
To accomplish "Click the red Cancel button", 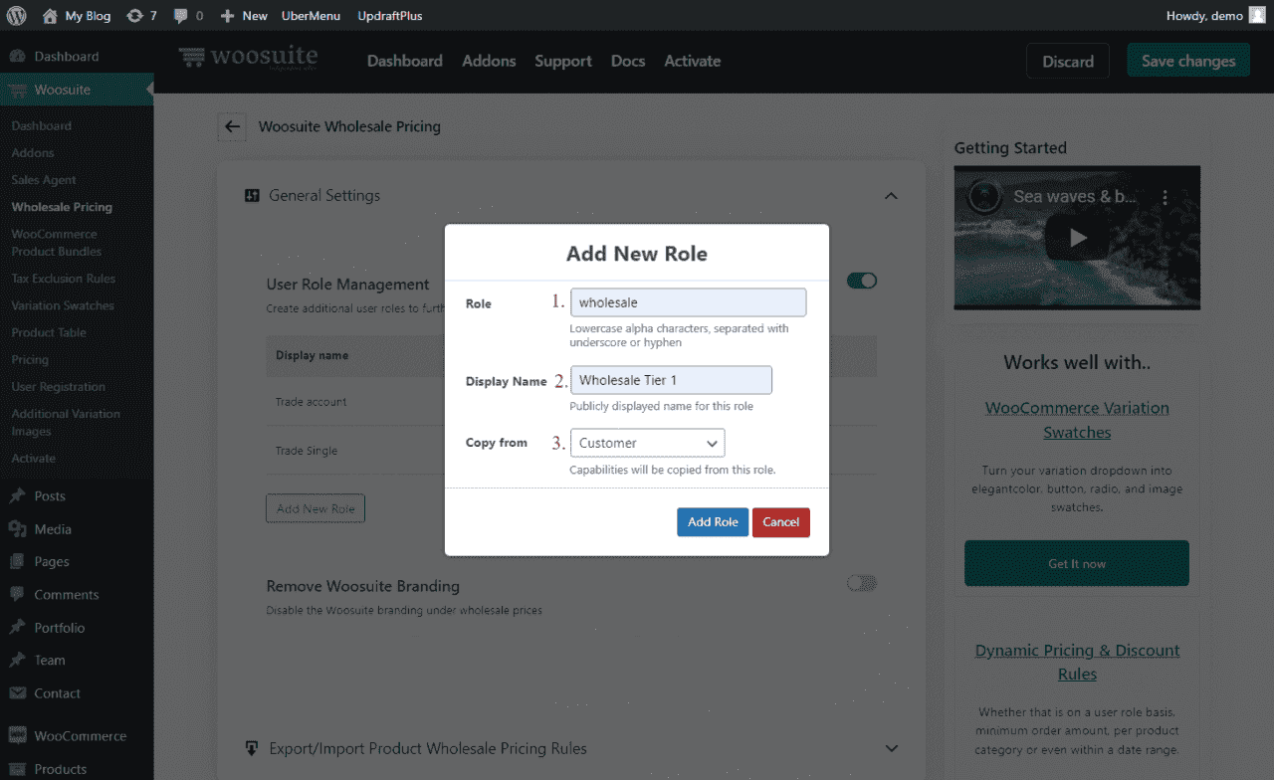I will (x=781, y=522).
